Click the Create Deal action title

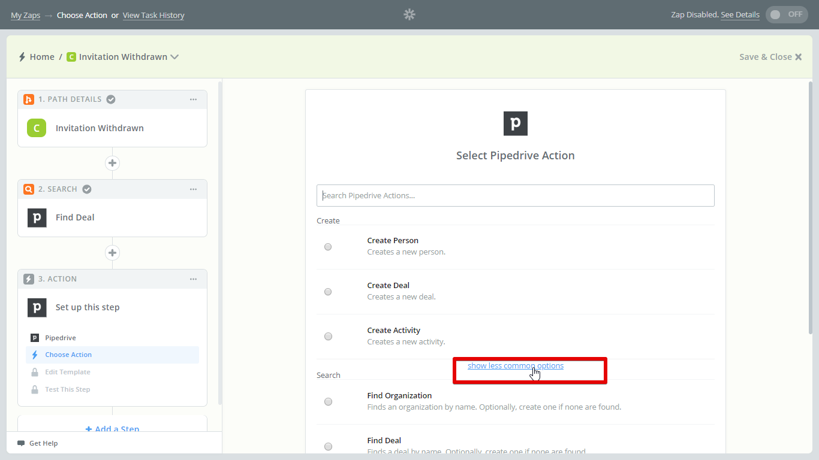[389, 286]
